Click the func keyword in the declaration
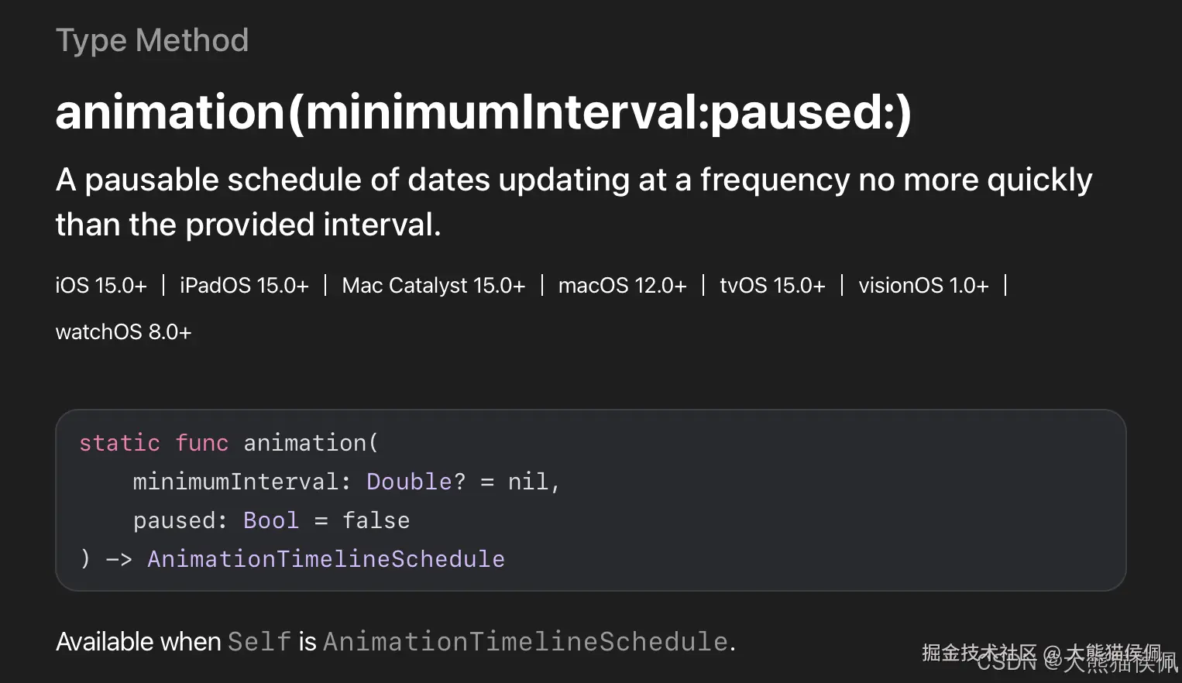This screenshot has width=1182, height=683. point(201,443)
